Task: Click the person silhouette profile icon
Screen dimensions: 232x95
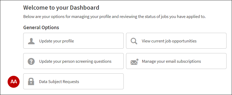Action: click(x=31, y=41)
